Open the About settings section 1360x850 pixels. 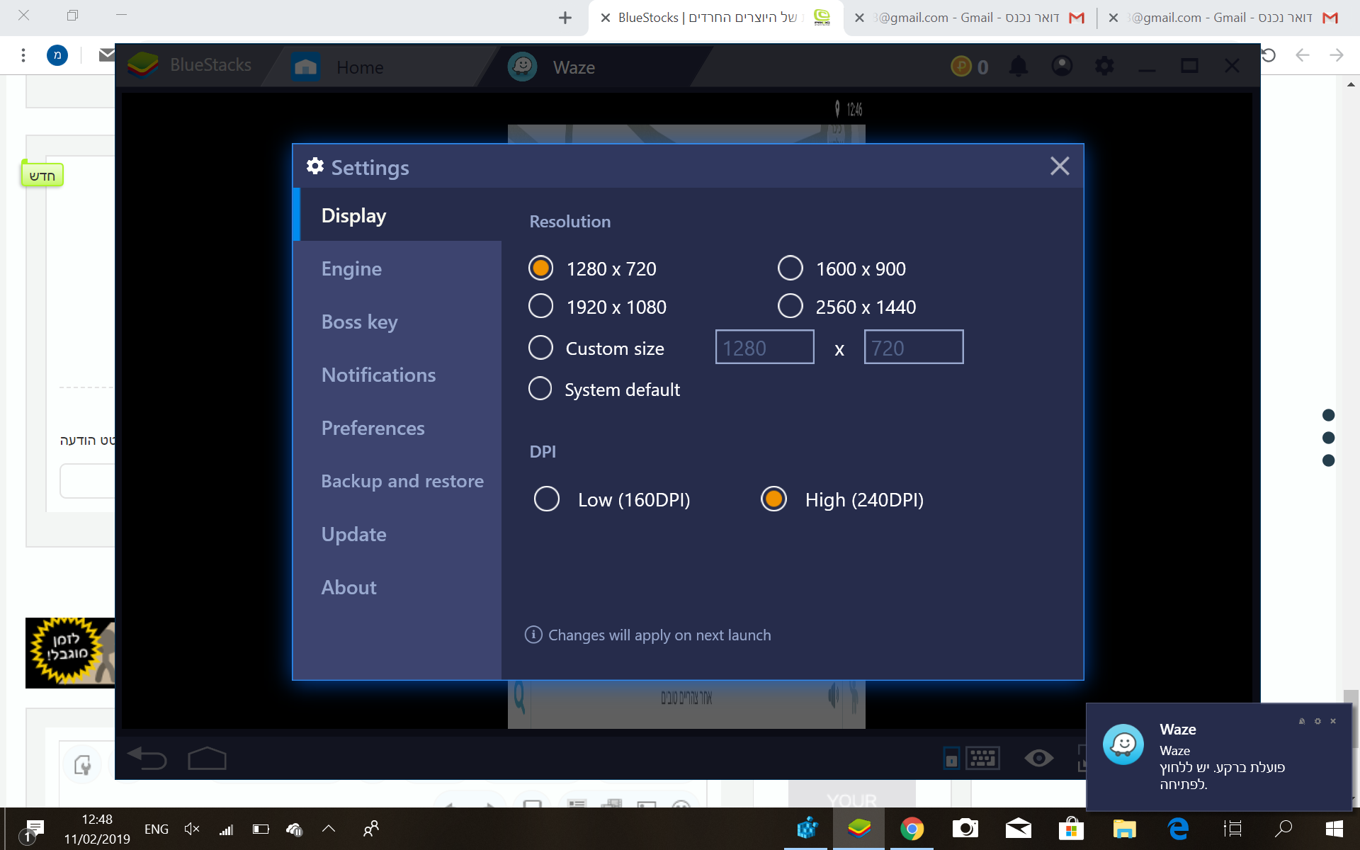pos(397,587)
